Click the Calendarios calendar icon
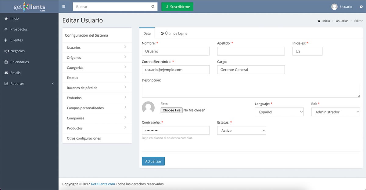Screen dimensions: 366x190 pos(6,62)
